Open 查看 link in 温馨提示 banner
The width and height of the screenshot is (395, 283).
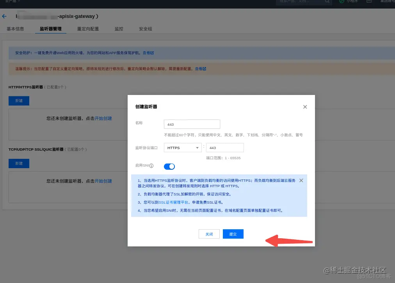(x=201, y=69)
